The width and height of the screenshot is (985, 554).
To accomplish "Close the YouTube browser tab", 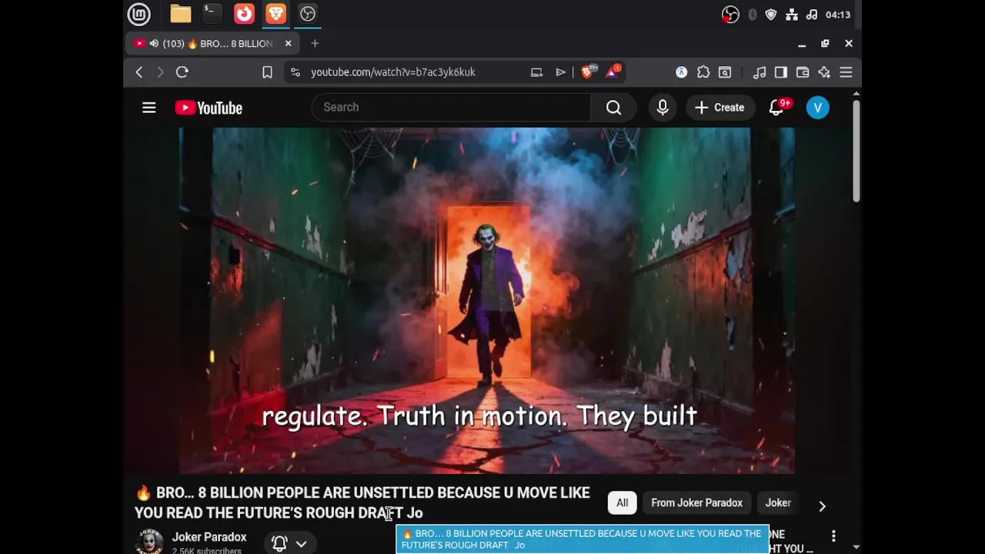I will click(288, 44).
